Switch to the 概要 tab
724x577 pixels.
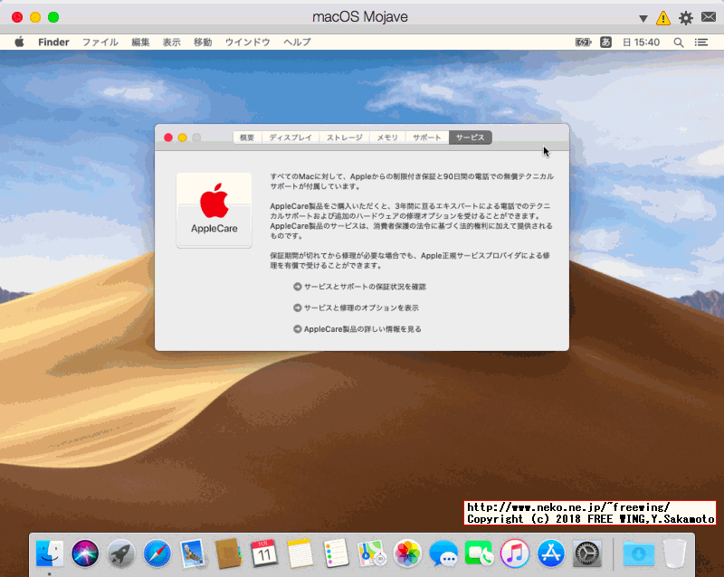click(247, 137)
